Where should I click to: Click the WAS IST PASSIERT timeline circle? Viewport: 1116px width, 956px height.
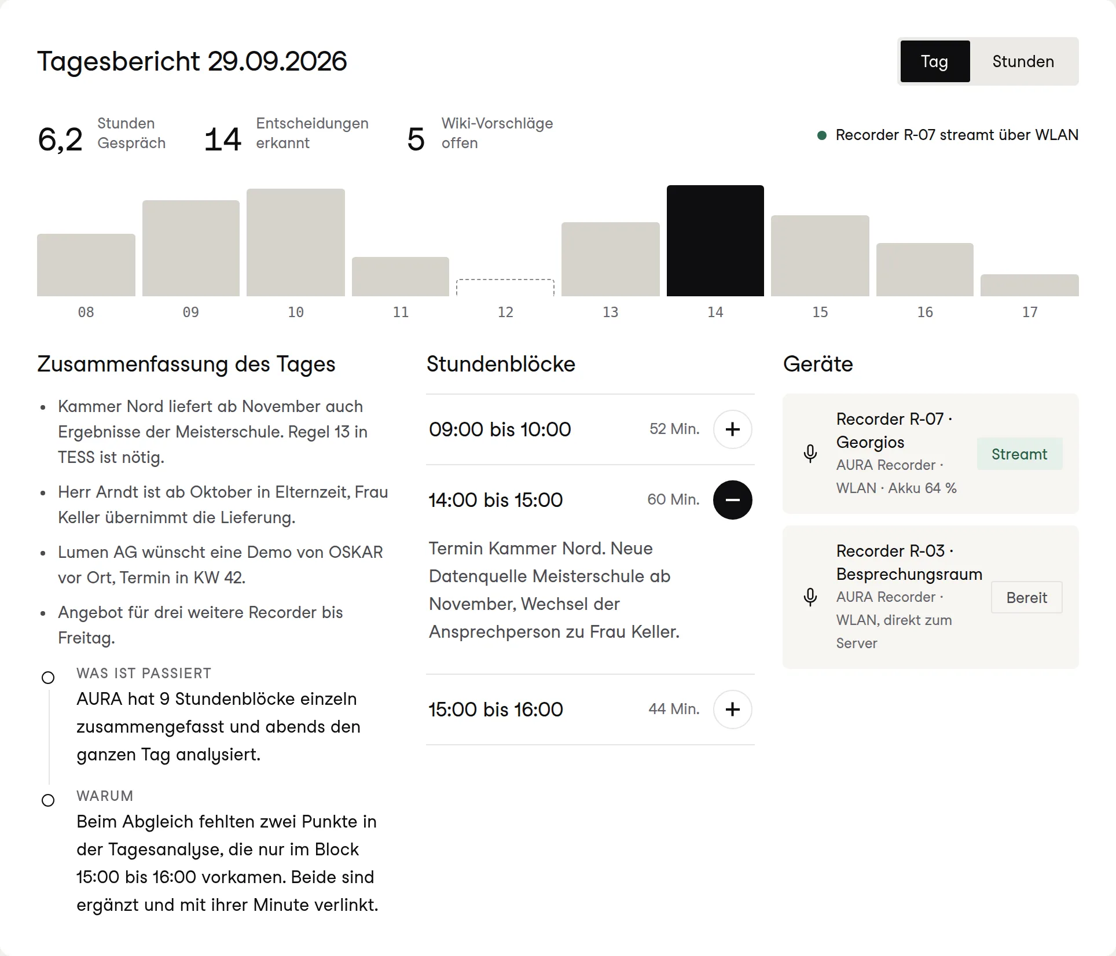(x=48, y=678)
